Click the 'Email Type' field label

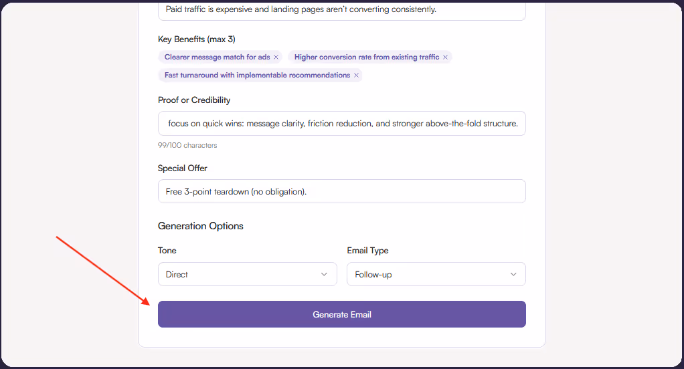tap(367, 251)
